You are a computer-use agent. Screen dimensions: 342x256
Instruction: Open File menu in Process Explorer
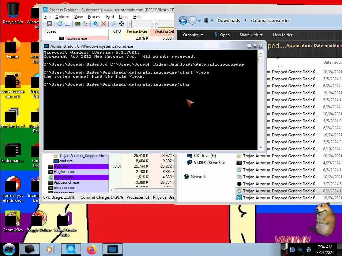coord(47,17)
